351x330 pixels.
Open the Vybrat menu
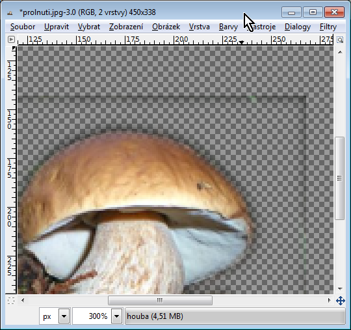[x=89, y=27]
